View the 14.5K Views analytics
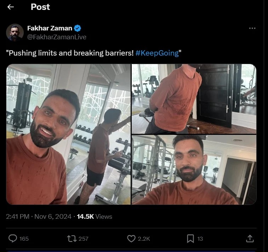268x252 pixels. (95, 216)
